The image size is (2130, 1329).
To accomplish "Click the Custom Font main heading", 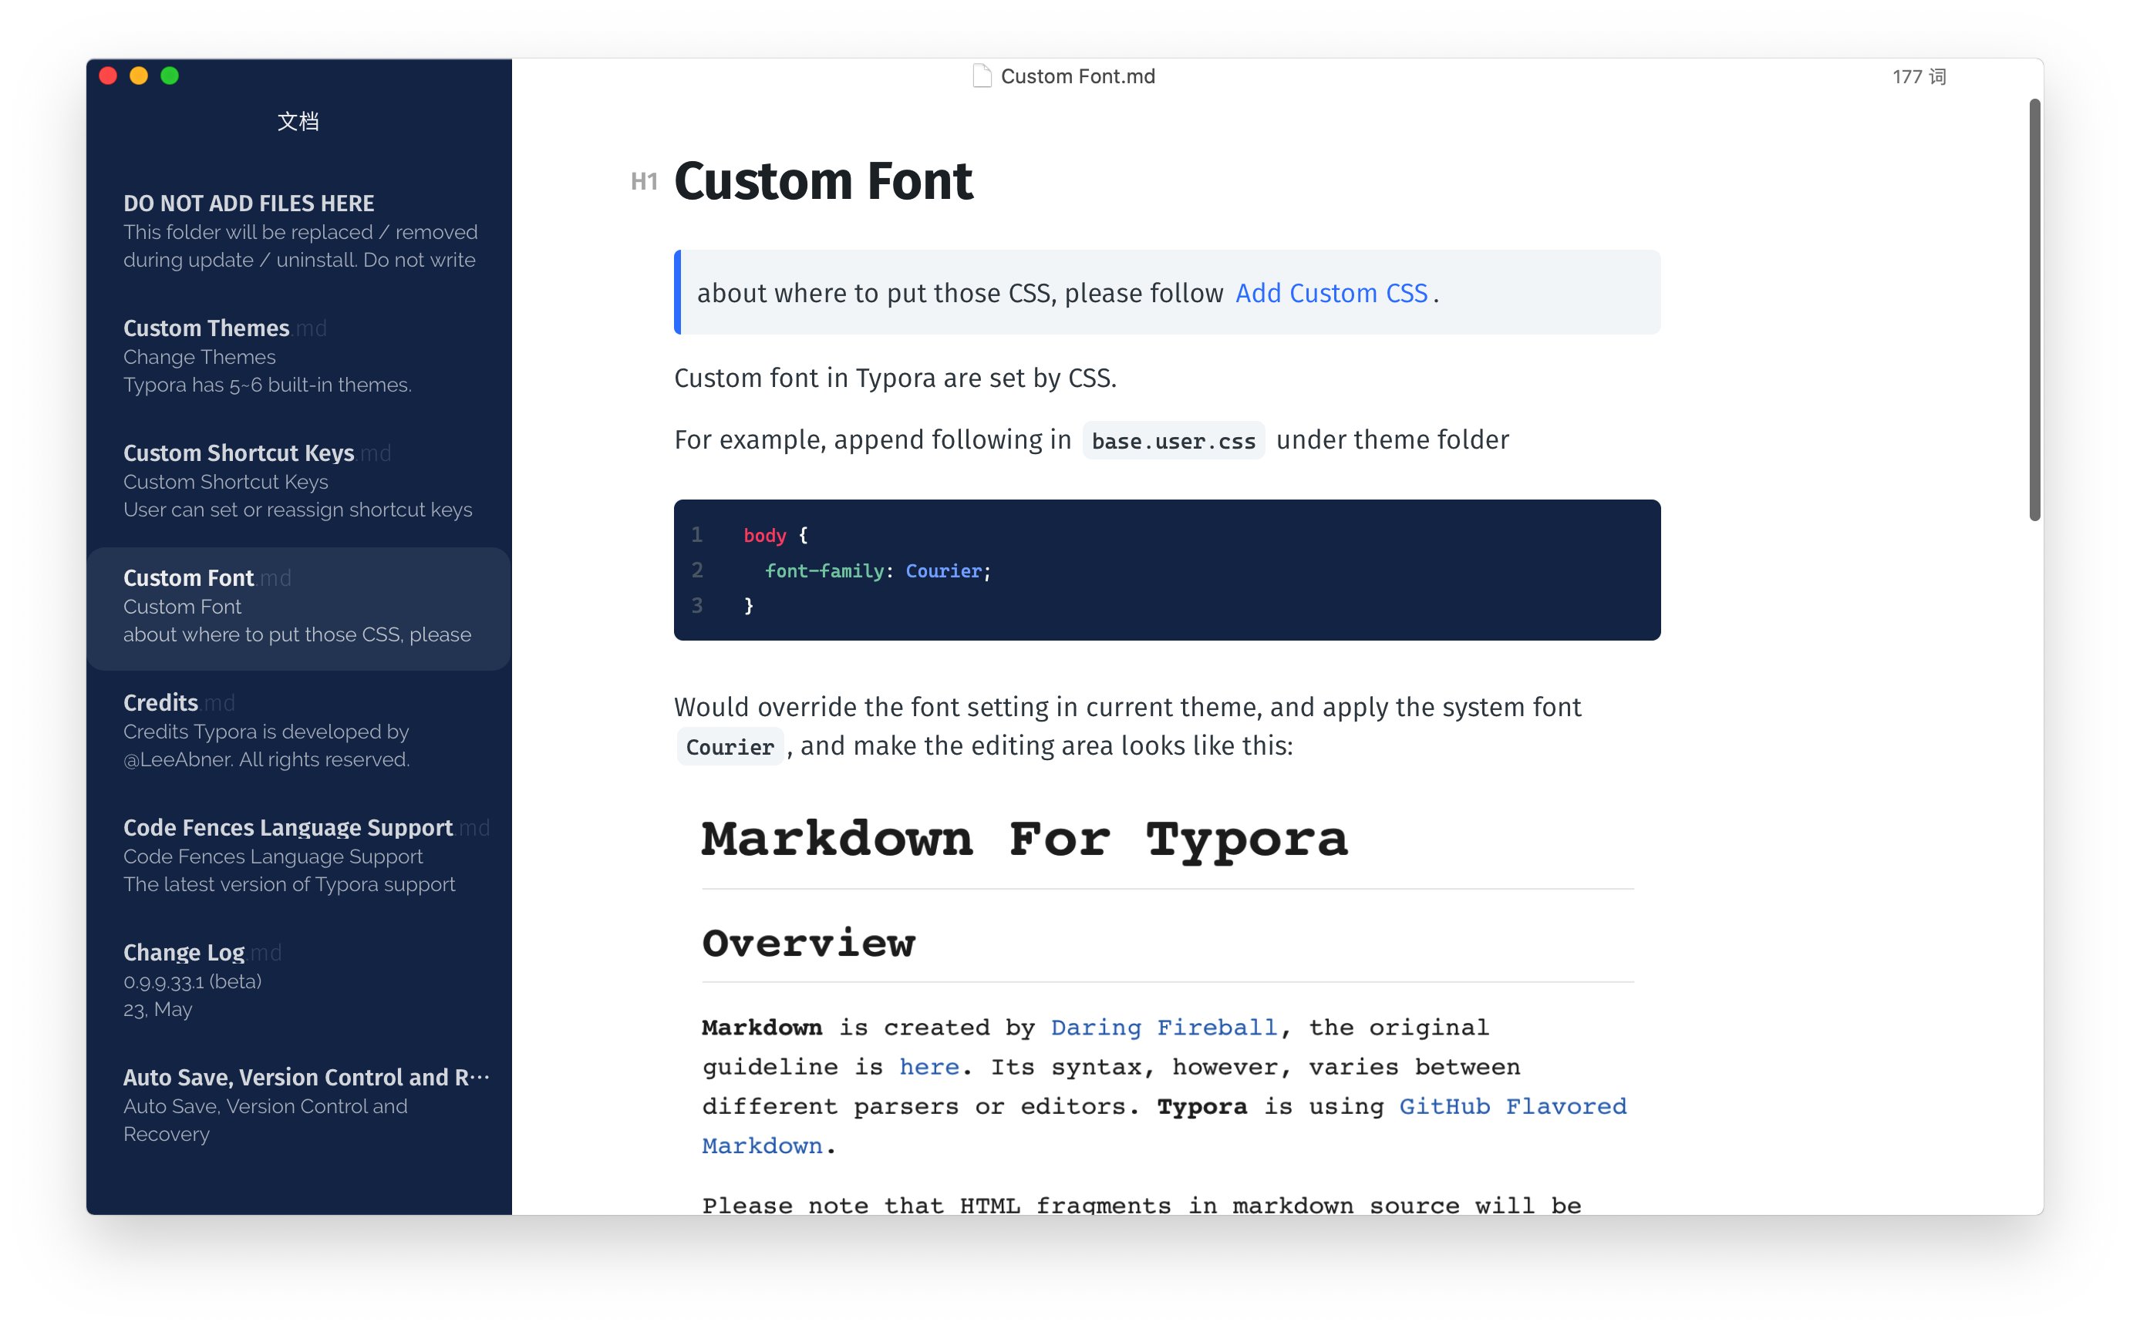I will click(823, 182).
